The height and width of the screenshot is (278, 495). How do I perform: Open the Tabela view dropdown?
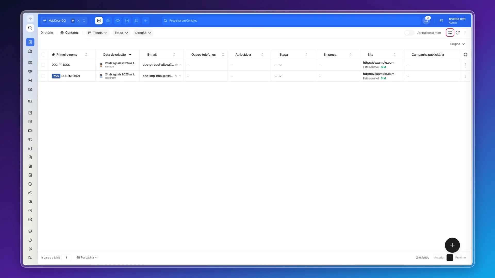coord(98,33)
